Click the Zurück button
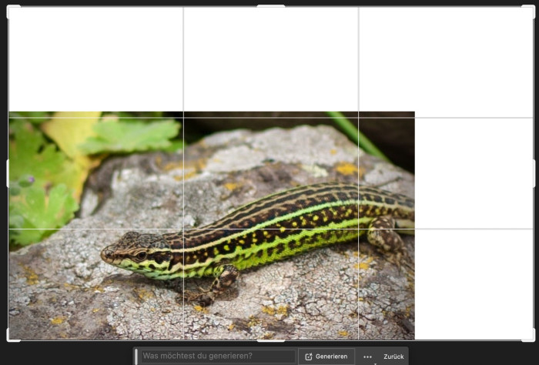The height and width of the screenshot is (365, 539). pos(393,357)
